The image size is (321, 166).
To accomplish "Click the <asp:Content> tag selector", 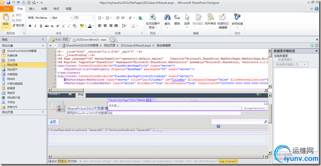I will coord(228,161).
